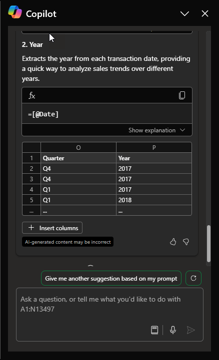Image resolution: width=219 pixels, height=360 pixels.
Task: Open the prompt guide book icon
Action: 154,330
